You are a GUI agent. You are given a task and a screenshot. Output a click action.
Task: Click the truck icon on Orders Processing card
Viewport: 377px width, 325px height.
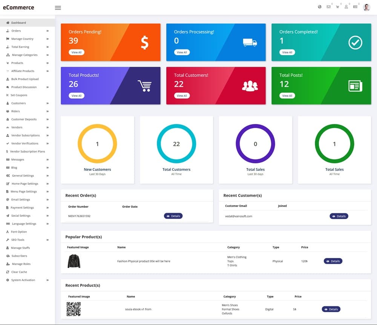250,43
